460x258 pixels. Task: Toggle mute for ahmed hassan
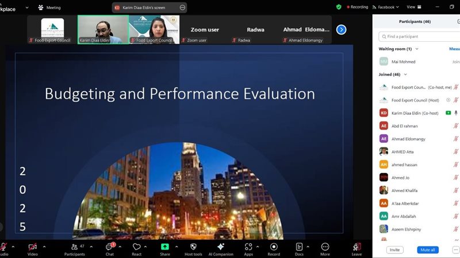click(456, 165)
